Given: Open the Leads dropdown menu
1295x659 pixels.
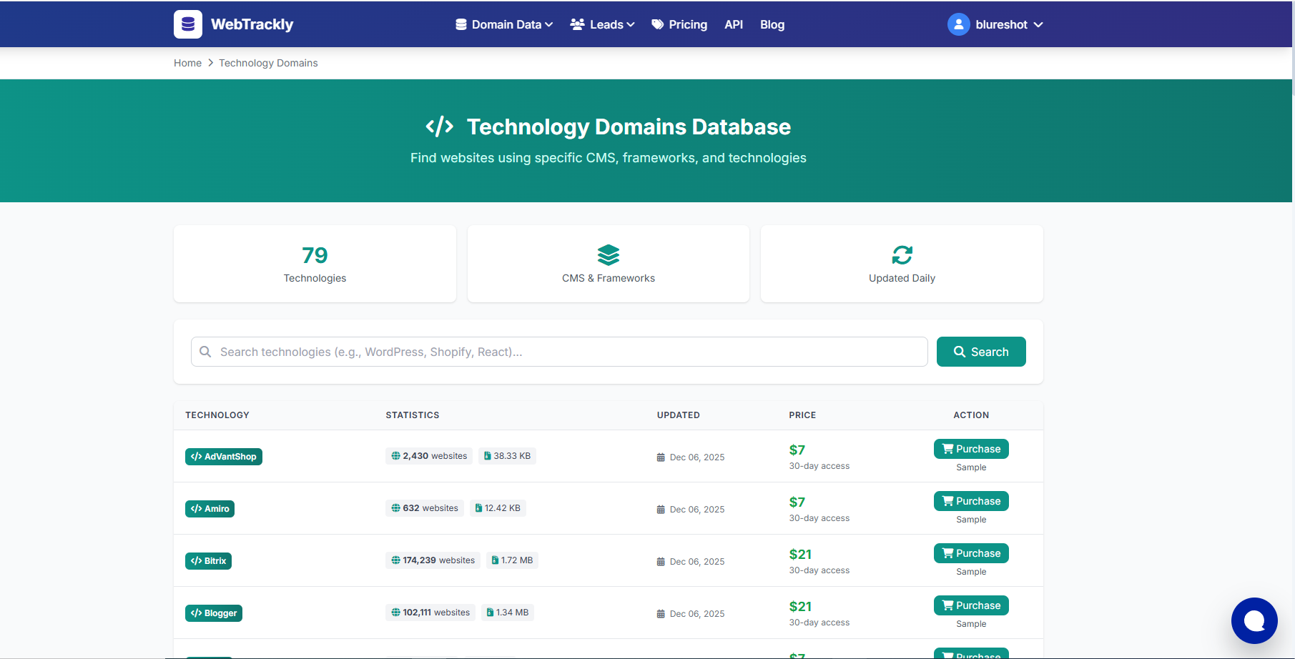Looking at the screenshot, I should pyautogui.click(x=602, y=24).
